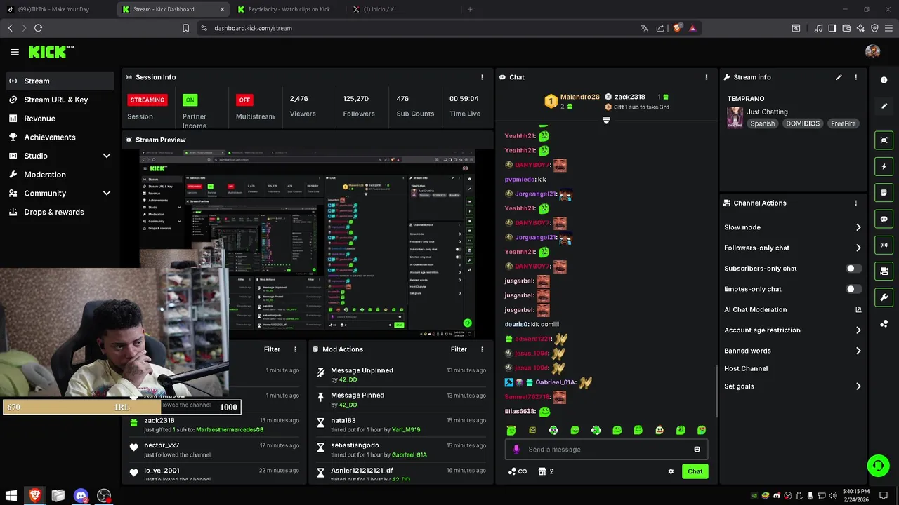Click the Stream Preview thumbnail
This screenshot has height=505, width=899.
(307, 243)
